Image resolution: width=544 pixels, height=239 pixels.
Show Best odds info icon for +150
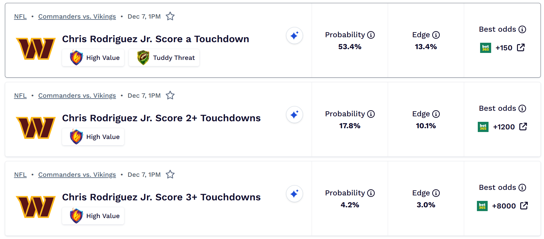click(522, 29)
